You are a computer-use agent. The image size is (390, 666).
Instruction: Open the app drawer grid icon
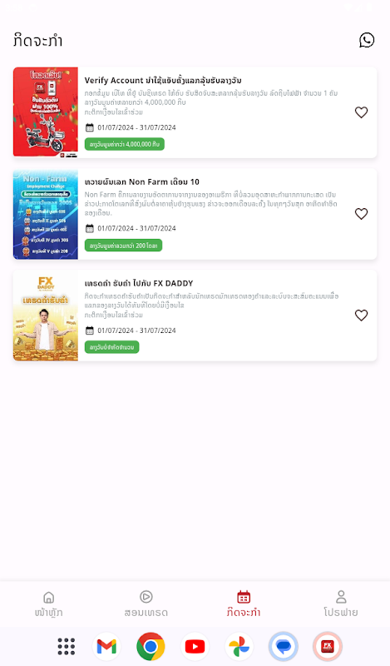pyautogui.click(x=67, y=647)
